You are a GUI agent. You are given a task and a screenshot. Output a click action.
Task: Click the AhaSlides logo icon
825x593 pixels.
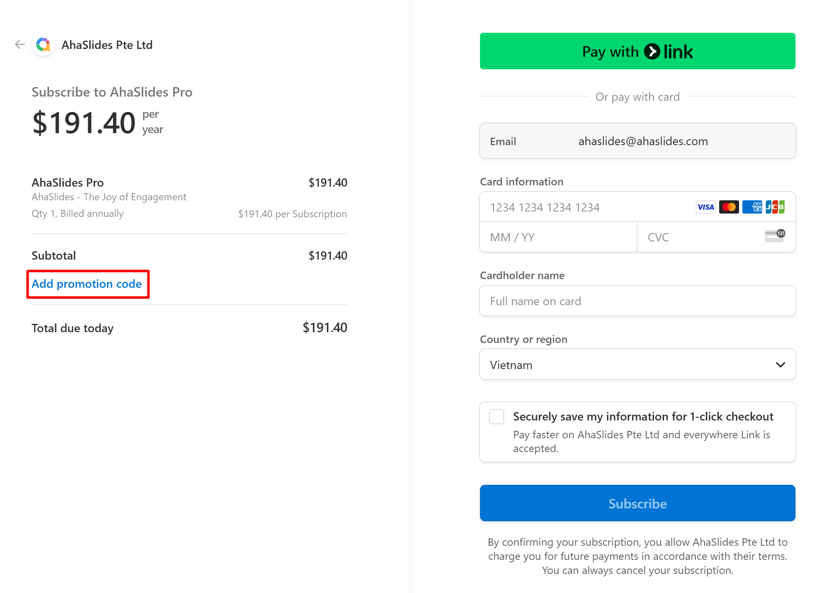coord(43,44)
